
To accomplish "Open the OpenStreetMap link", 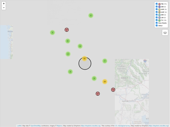I will 36,126.
